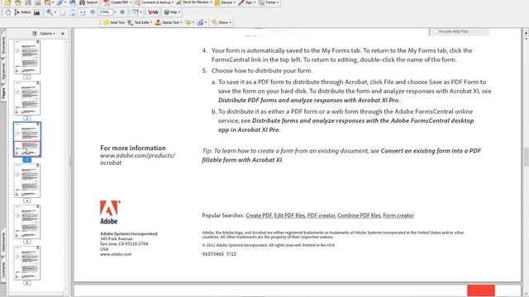The height and width of the screenshot is (297, 529).
Task: Close the Pages navigation panel
Action: 63,34
